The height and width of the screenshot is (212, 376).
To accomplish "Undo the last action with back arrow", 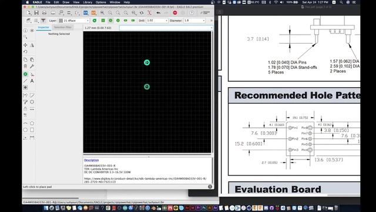I will tap(158, 13).
